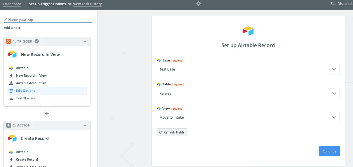Screen dimensions: 353x167
Task: Select Airtable app in Trigger step
Action: click(x=22, y=68)
